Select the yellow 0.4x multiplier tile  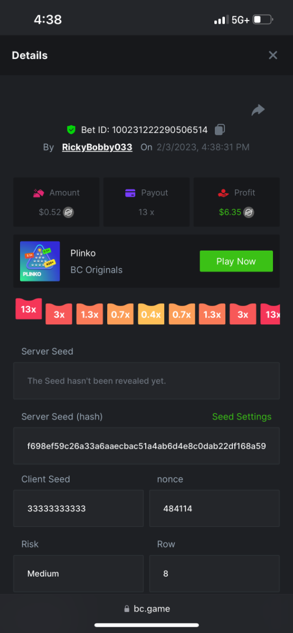[151, 314]
